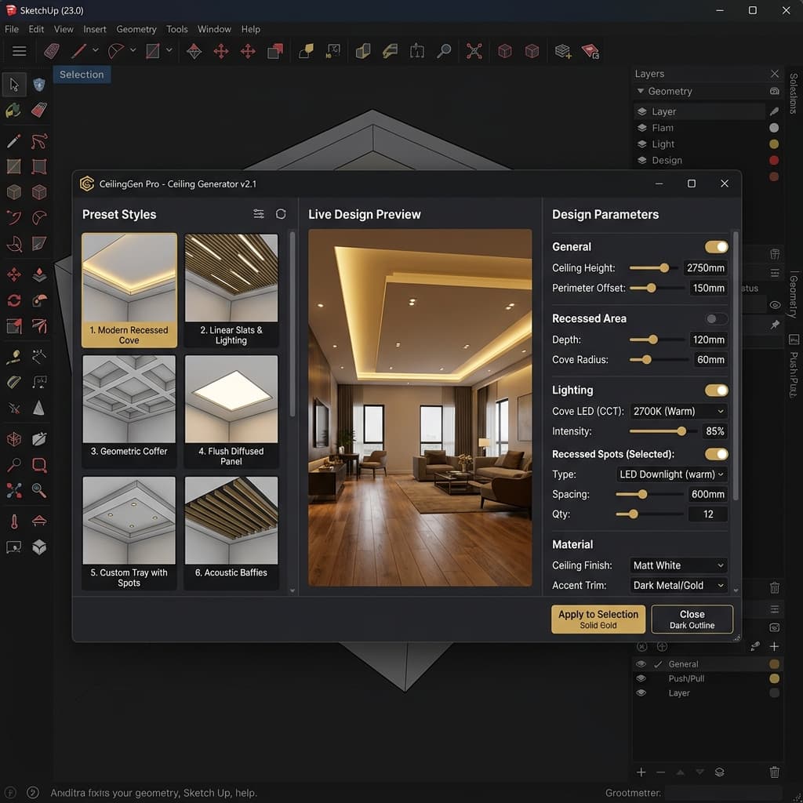This screenshot has height=803, width=803.
Task: Close the Layers panel
Action: [x=775, y=74]
